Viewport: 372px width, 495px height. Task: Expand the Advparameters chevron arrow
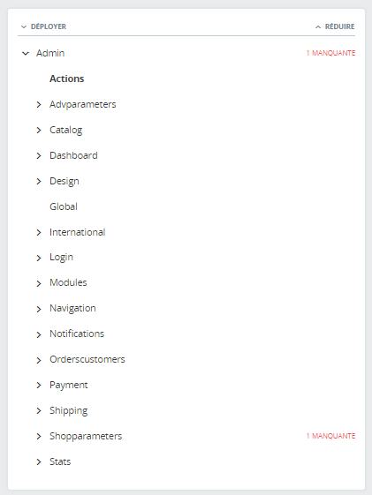39,104
